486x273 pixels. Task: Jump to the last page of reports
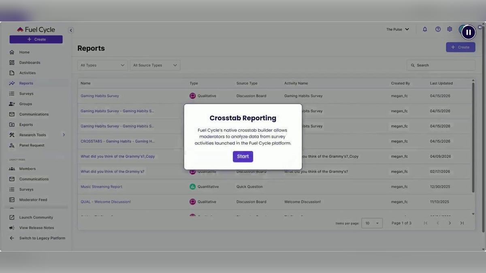pyautogui.click(x=462, y=223)
